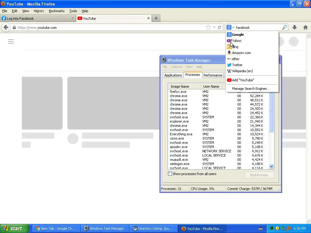Select Twitter as the search engine
311x233 pixels.
pos(252,65)
